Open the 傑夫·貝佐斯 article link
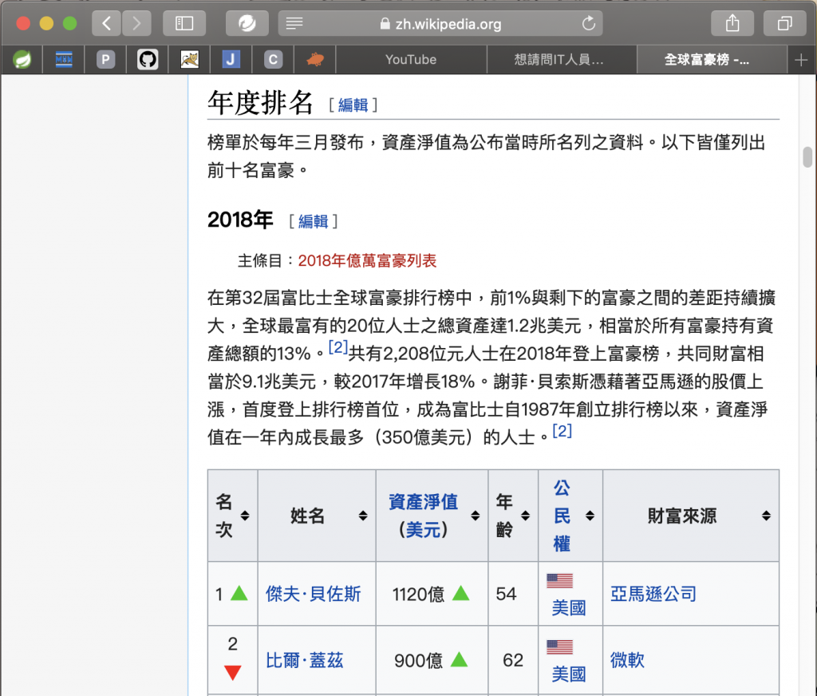 tap(313, 594)
